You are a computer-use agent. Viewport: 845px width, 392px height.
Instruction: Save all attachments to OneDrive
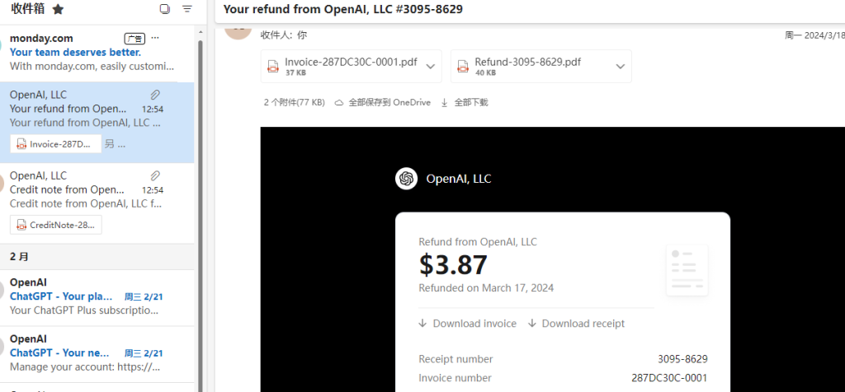(x=382, y=103)
